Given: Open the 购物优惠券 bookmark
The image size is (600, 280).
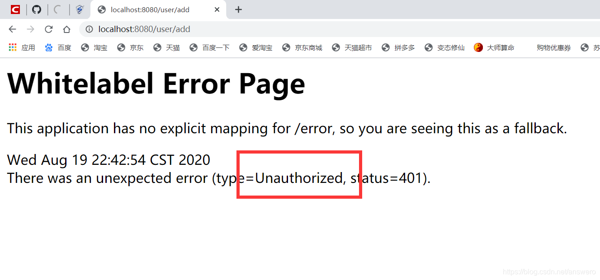Looking at the screenshot, I should (554, 47).
